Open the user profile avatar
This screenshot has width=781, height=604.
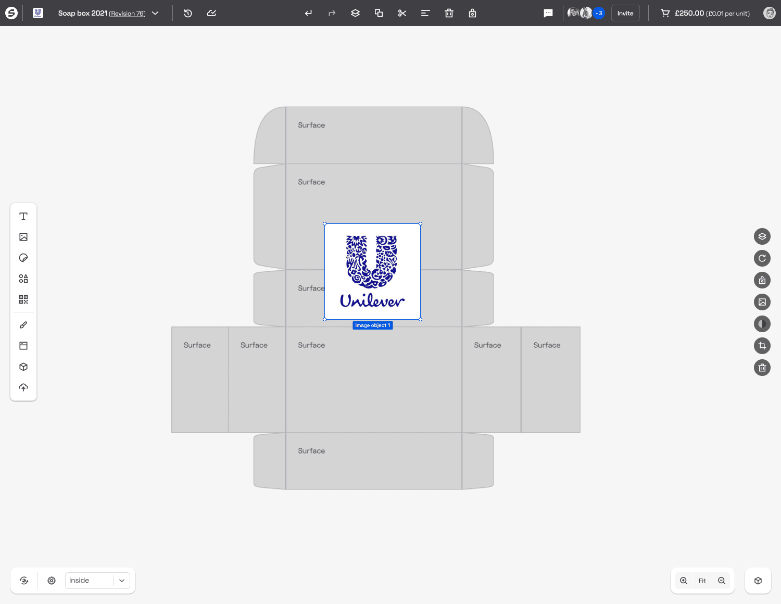[769, 13]
